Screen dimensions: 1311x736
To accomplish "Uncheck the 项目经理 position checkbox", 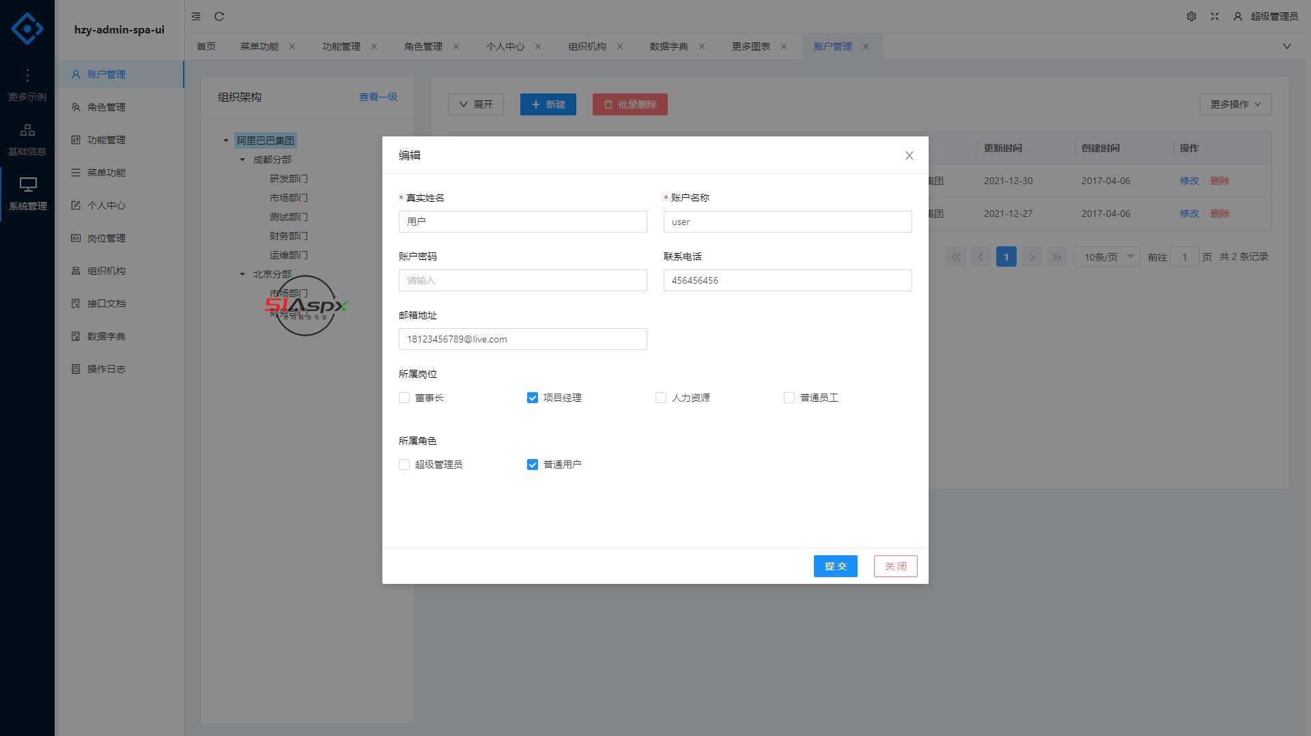I will tap(533, 398).
